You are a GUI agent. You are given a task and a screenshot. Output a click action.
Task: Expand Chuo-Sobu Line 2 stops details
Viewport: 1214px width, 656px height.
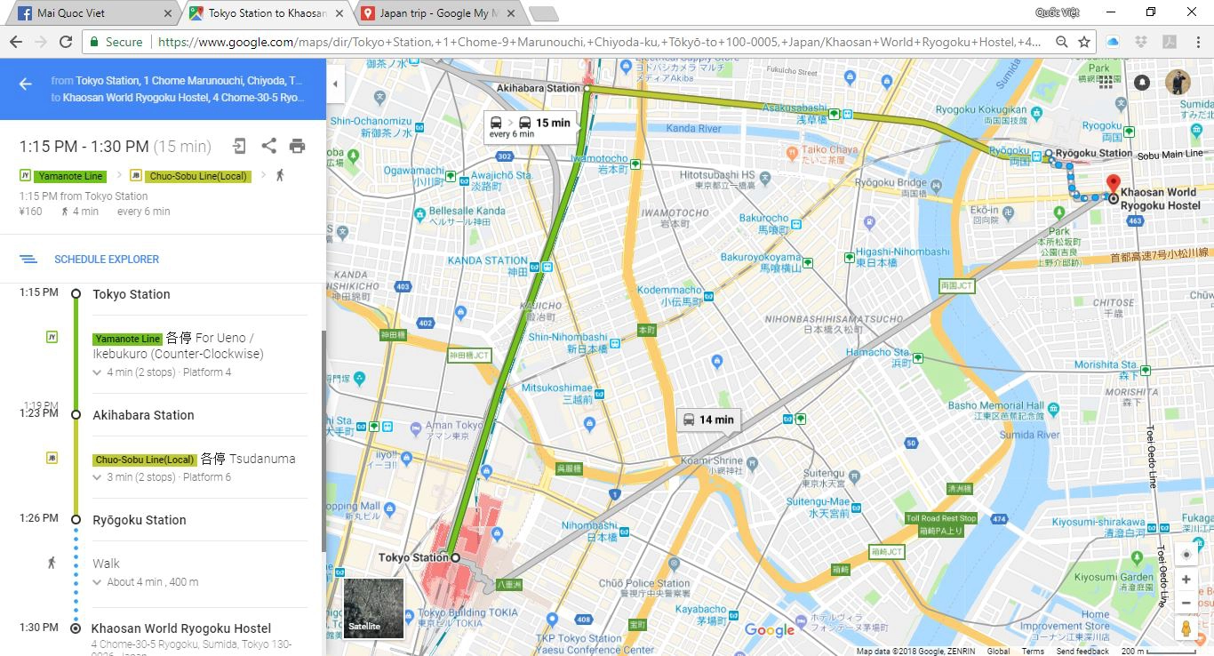162,477
